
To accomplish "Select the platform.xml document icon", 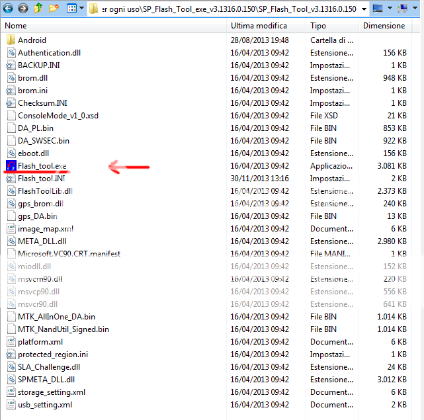I will (11, 342).
